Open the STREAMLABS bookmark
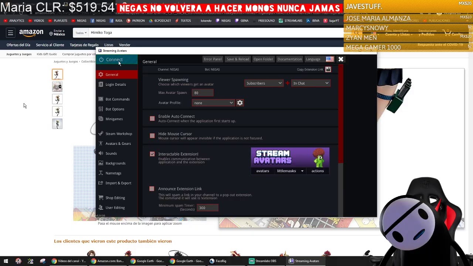Screen dimensions: 473x266 [x=290, y=21]
